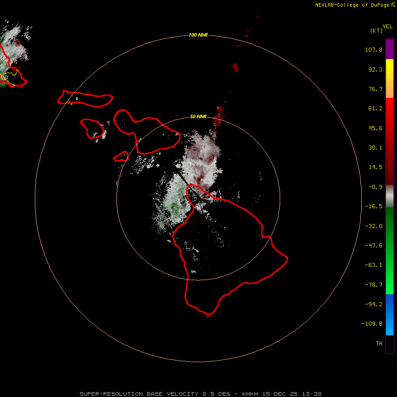
Task: Click the VEL legend title
Action: 387,26
